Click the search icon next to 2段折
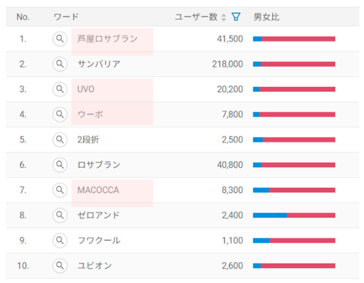This screenshot has width=364, height=283. pyautogui.click(x=60, y=140)
